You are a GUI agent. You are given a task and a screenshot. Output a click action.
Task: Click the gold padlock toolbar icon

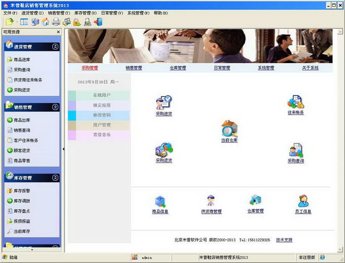click(77, 22)
